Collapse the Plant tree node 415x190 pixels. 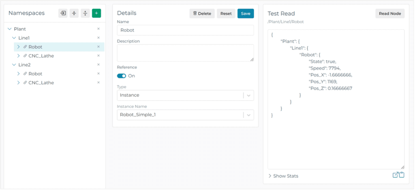pyautogui.click(x=9, y=29)
